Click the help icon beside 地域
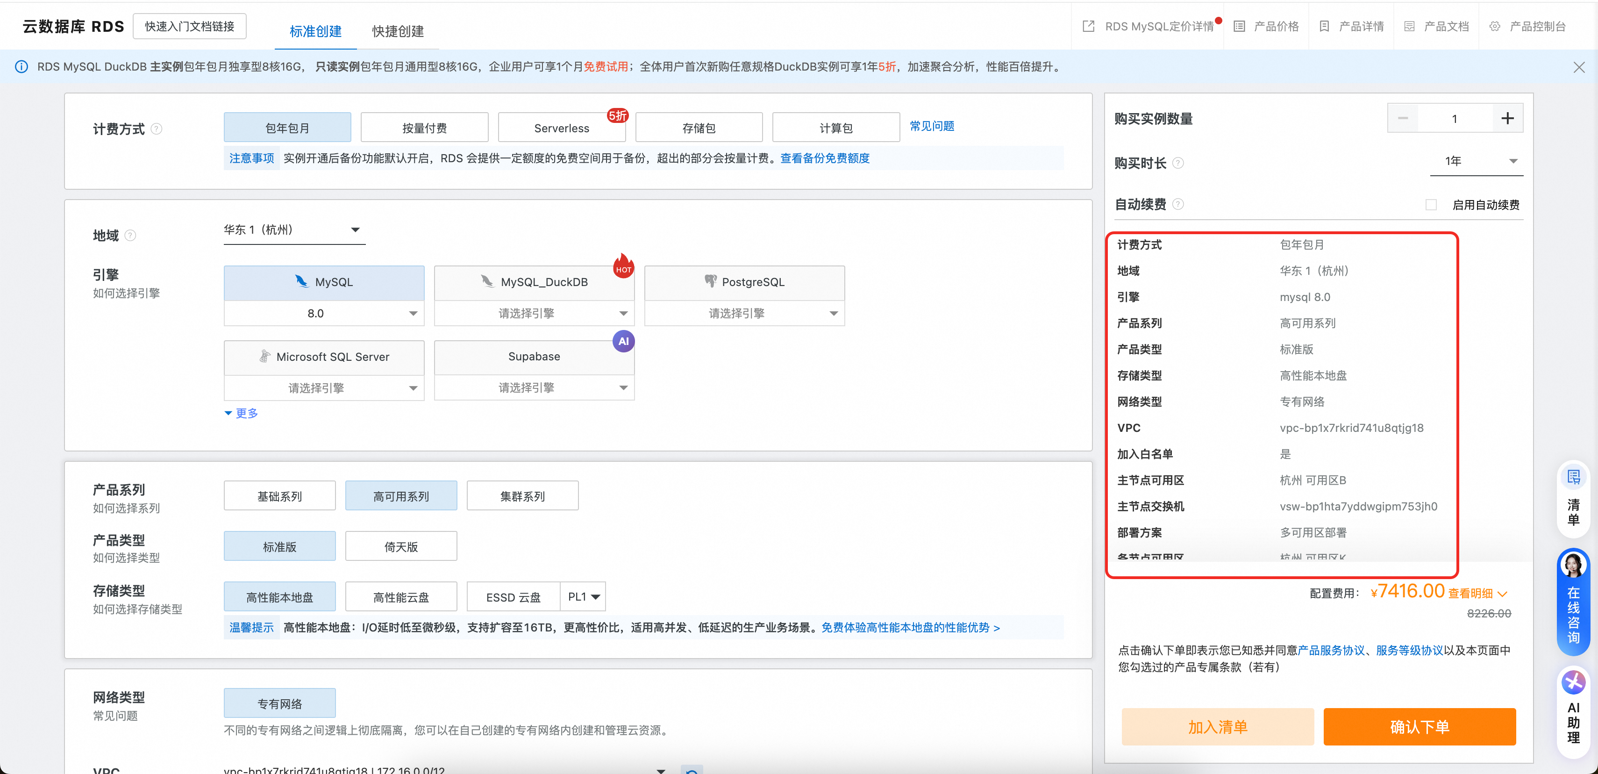Image resolution: width=1598 pixels, height=774 pixels. (x=130, y=235)
